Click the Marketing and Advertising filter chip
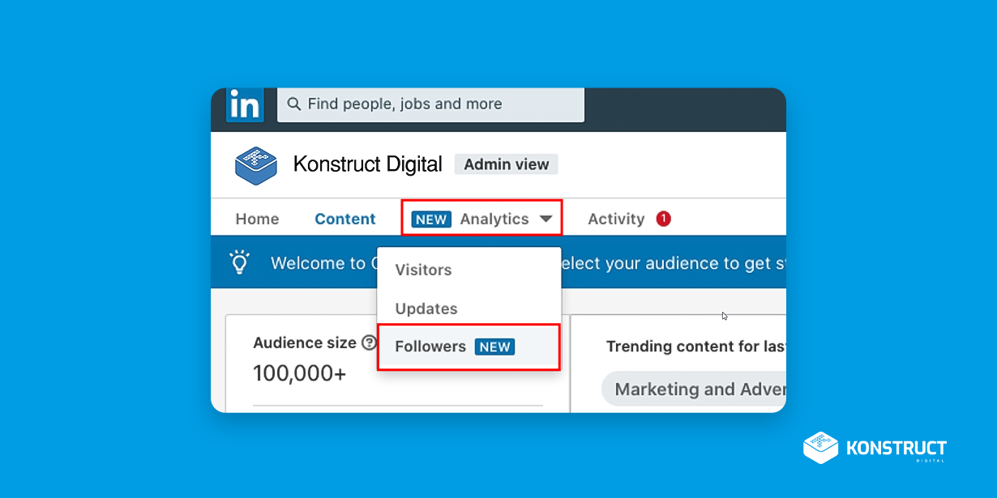 pyautogui.click(x=694, y=389)
